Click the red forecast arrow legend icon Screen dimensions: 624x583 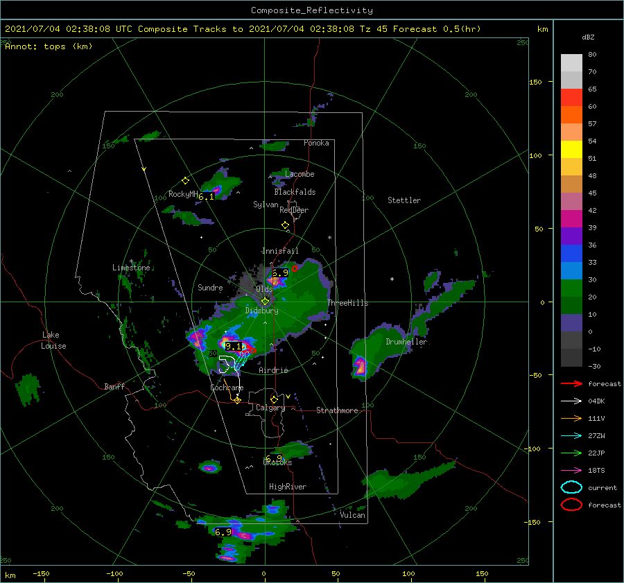571,383
